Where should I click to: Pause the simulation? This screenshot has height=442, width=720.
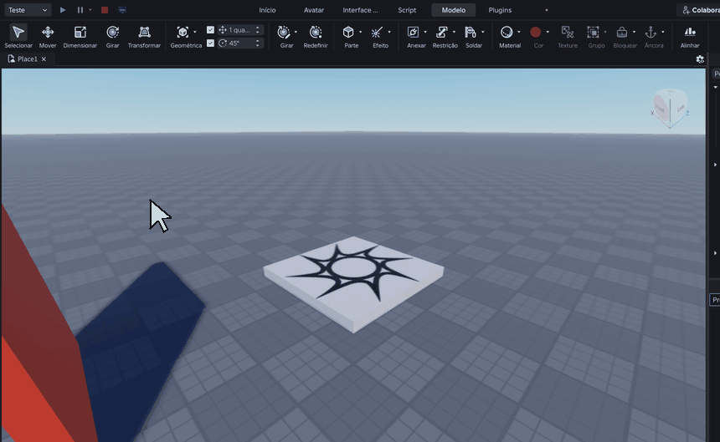80,10
